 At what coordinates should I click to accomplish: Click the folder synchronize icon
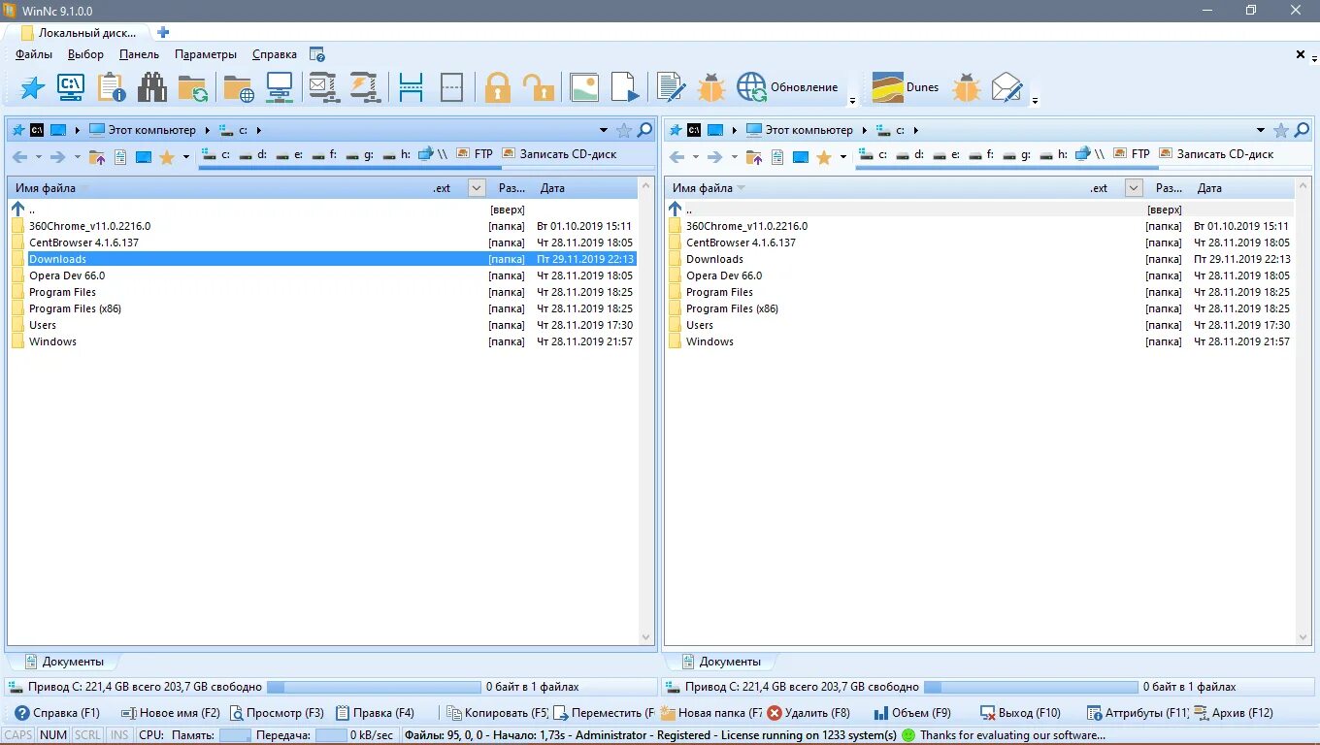[x=192, y=87]
